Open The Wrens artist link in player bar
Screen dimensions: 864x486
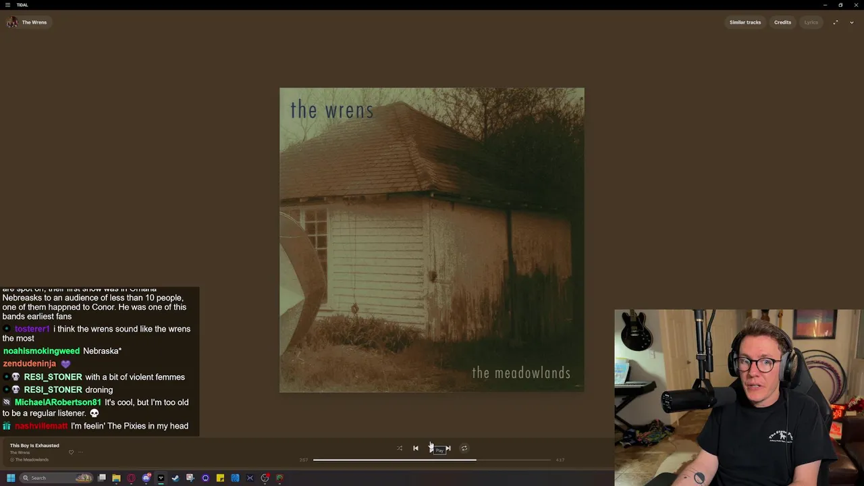point(20,452)
